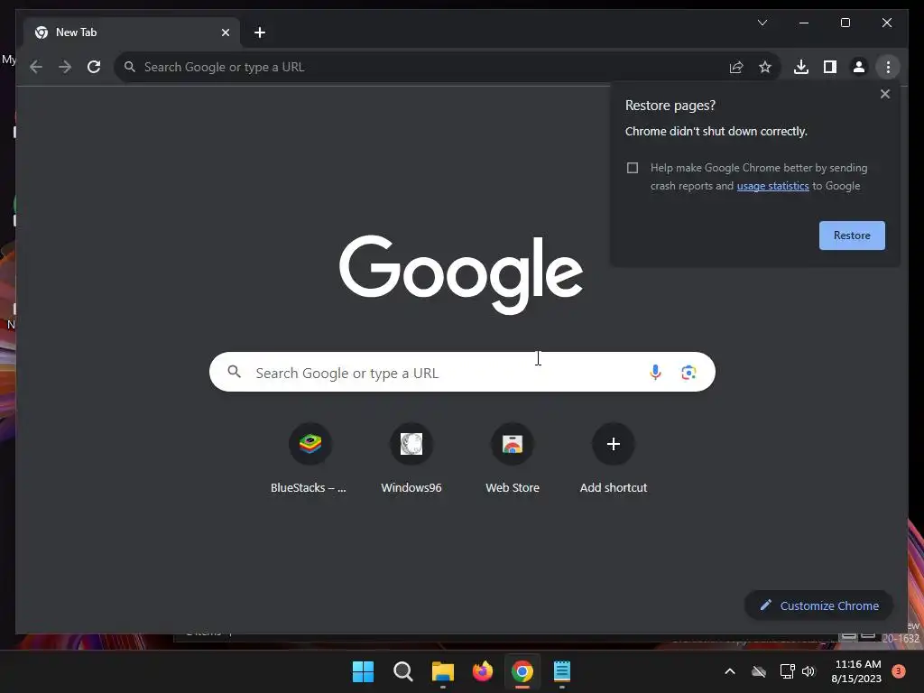Open the clock and date flyout
Viewport: 924px width, 693px height.
(857, 671)
